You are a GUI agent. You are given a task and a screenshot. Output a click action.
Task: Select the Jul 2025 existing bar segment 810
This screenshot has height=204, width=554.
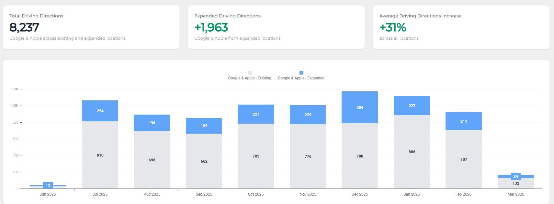click(100, 155)
